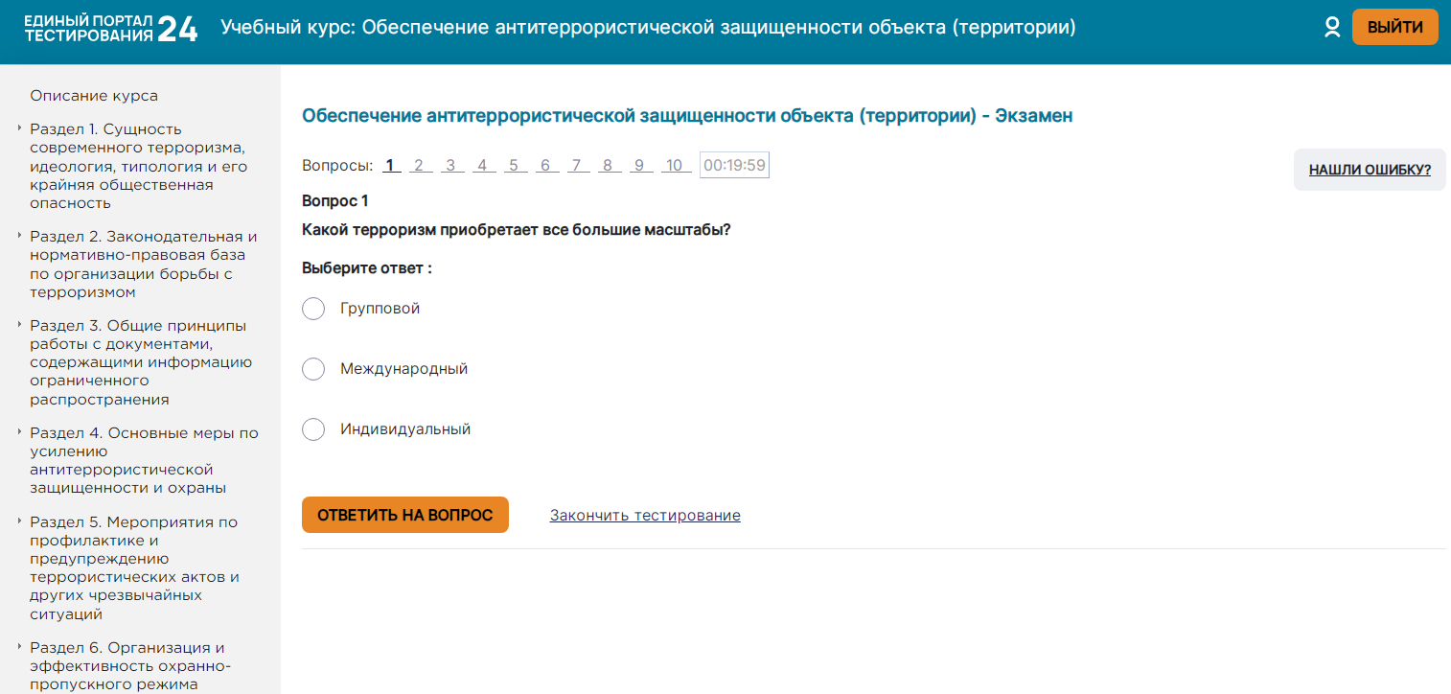Expand Раздел 4 arrow in sidebar
Image resolution: width=1451 pixels, height=694 pixels.
coord(19,433)
